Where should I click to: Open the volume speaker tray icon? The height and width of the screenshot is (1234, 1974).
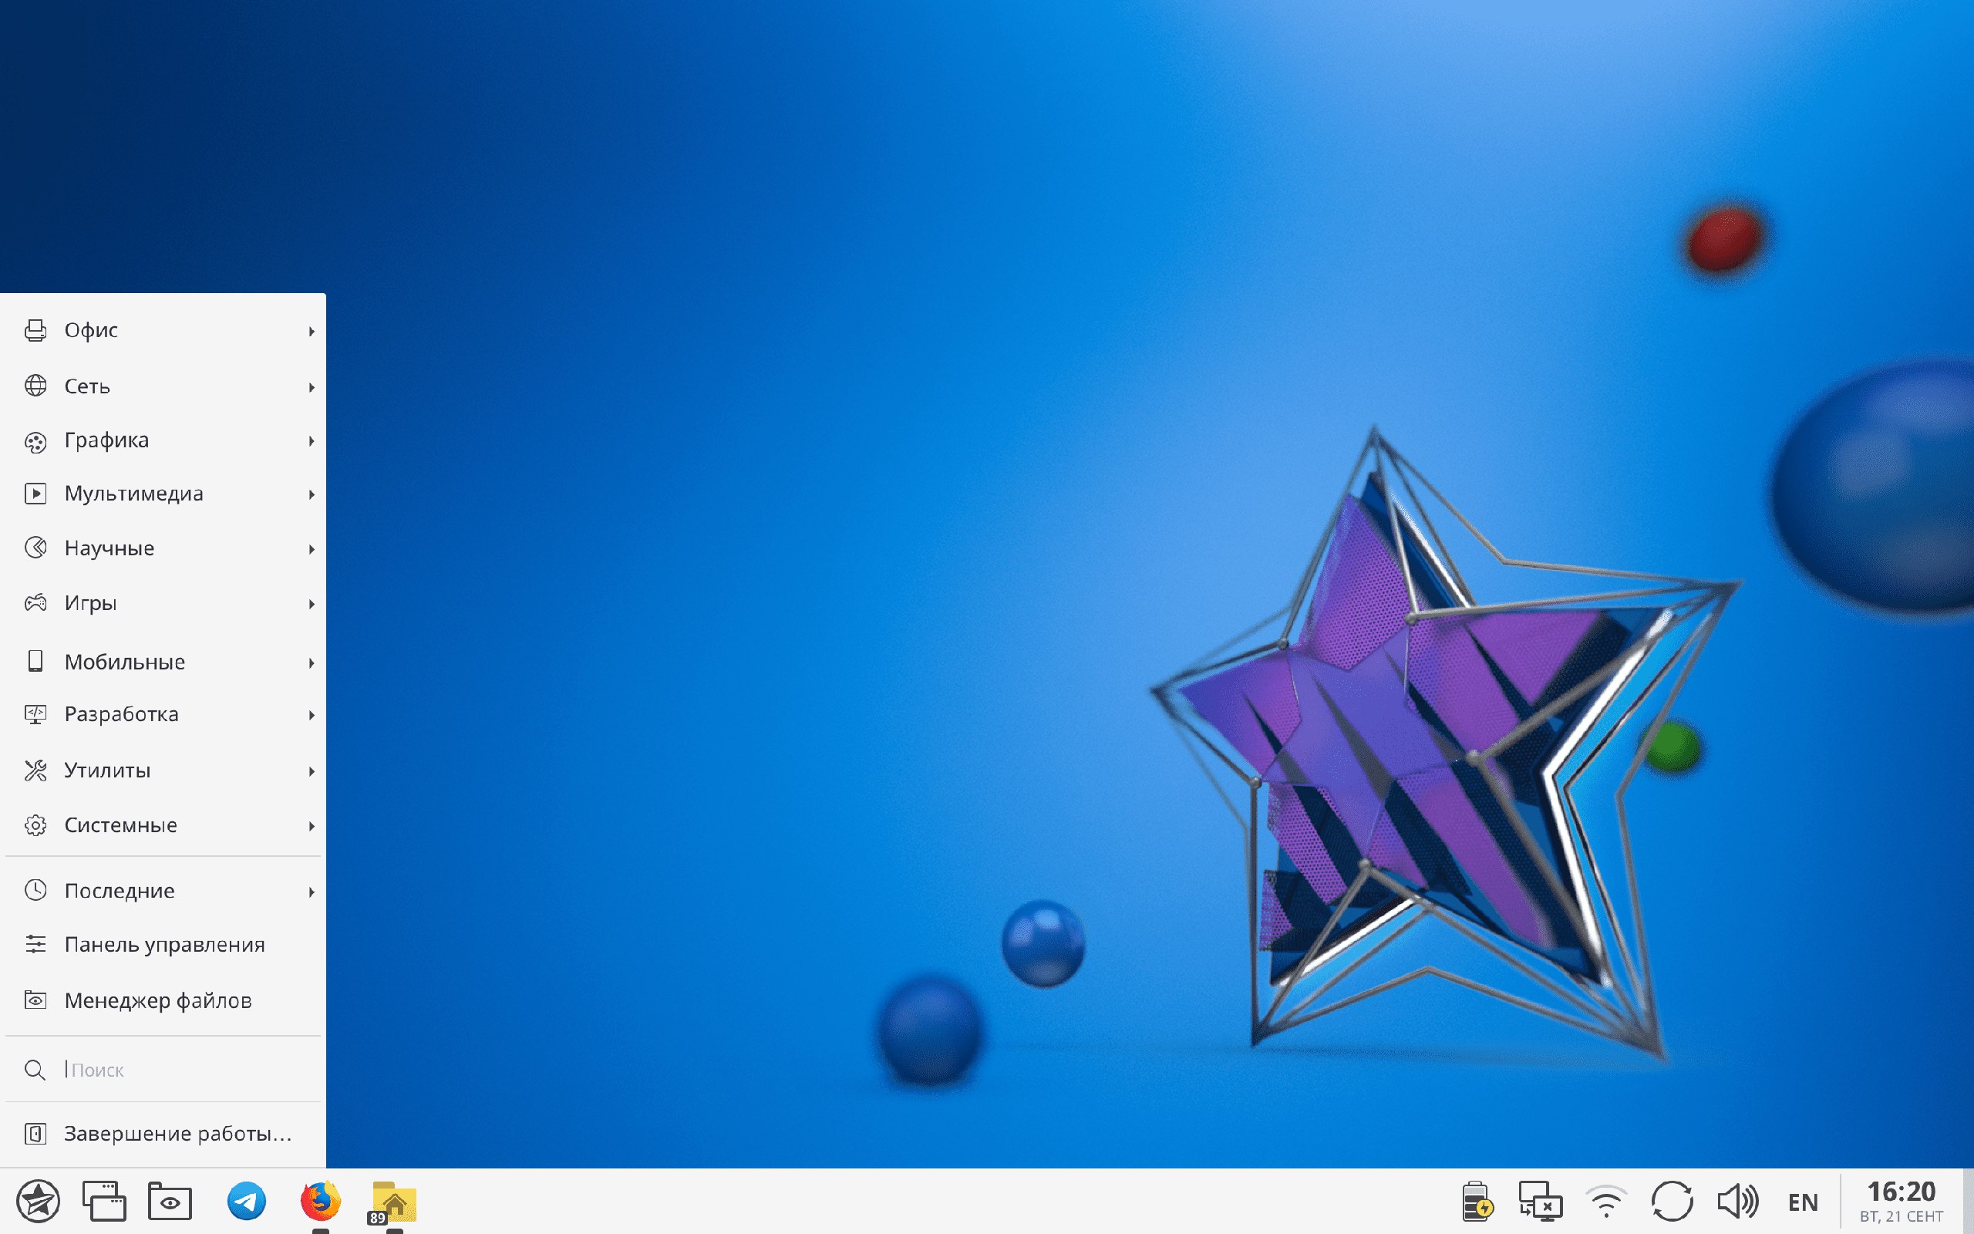[x=1737, y=1202]
